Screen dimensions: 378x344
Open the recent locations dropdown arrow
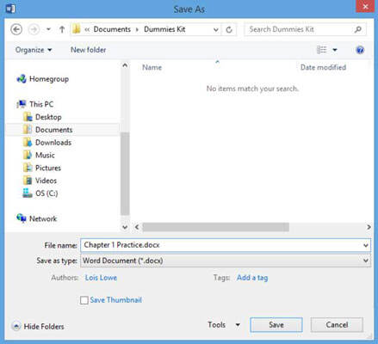(48, 29)
